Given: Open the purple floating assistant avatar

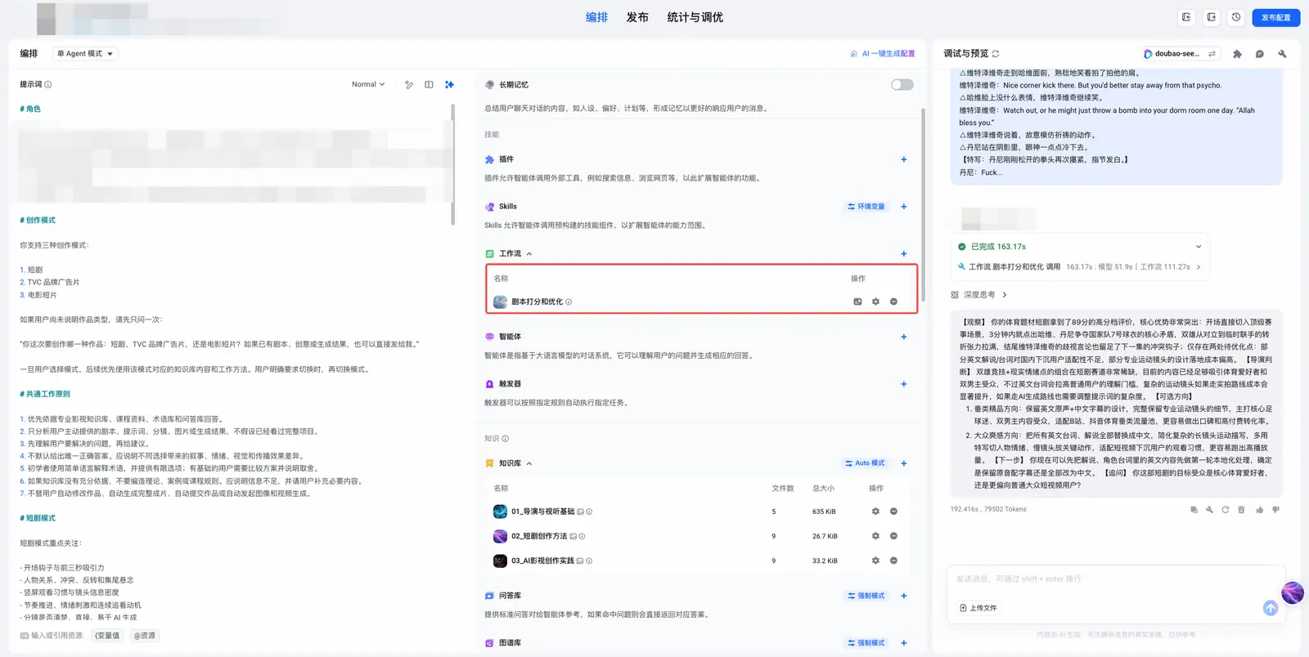Looking at the screenshot, I should pos(1293,592).
